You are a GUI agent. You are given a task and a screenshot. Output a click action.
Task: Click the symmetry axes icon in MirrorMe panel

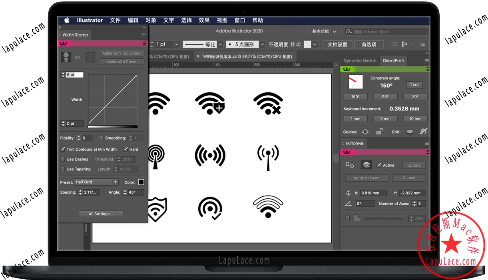(350, 164)
